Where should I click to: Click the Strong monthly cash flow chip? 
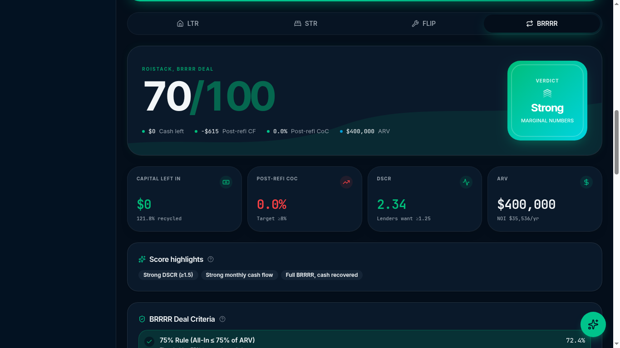[240, 275]
